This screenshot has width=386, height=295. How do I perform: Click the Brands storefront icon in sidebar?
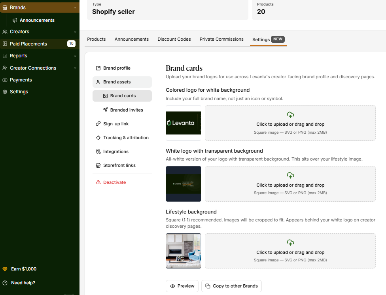coord(5,8)
